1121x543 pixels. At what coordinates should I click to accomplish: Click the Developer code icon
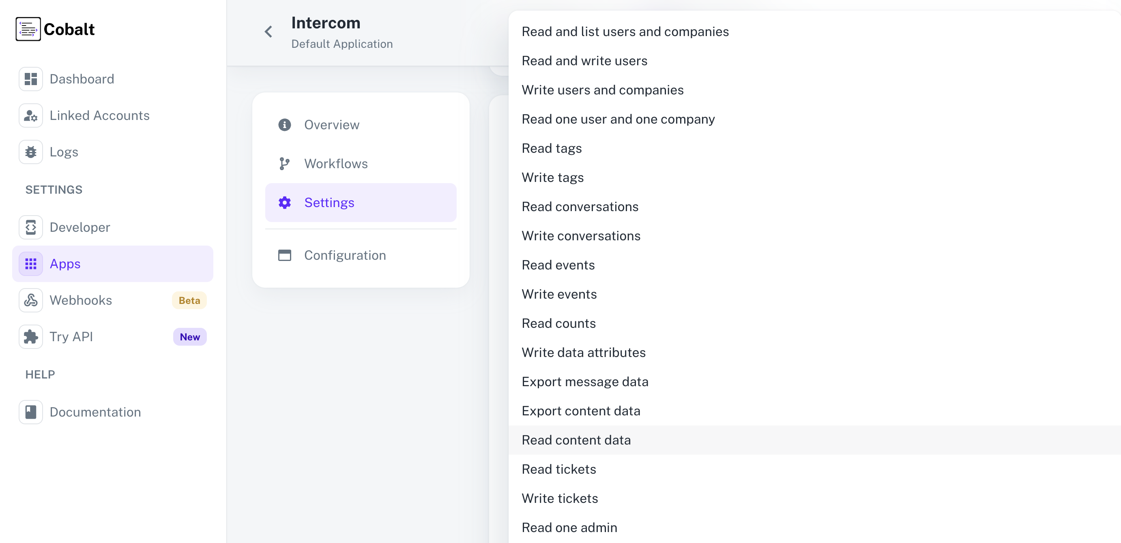tap(30, 227)
